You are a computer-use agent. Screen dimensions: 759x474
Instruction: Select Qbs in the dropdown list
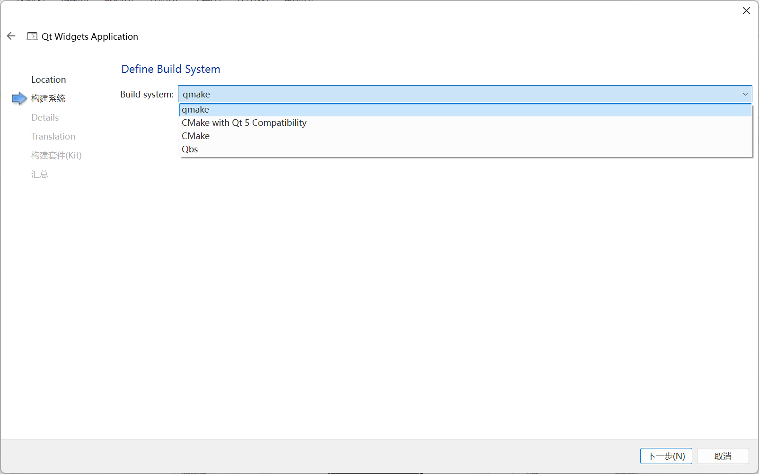point(466,149)
